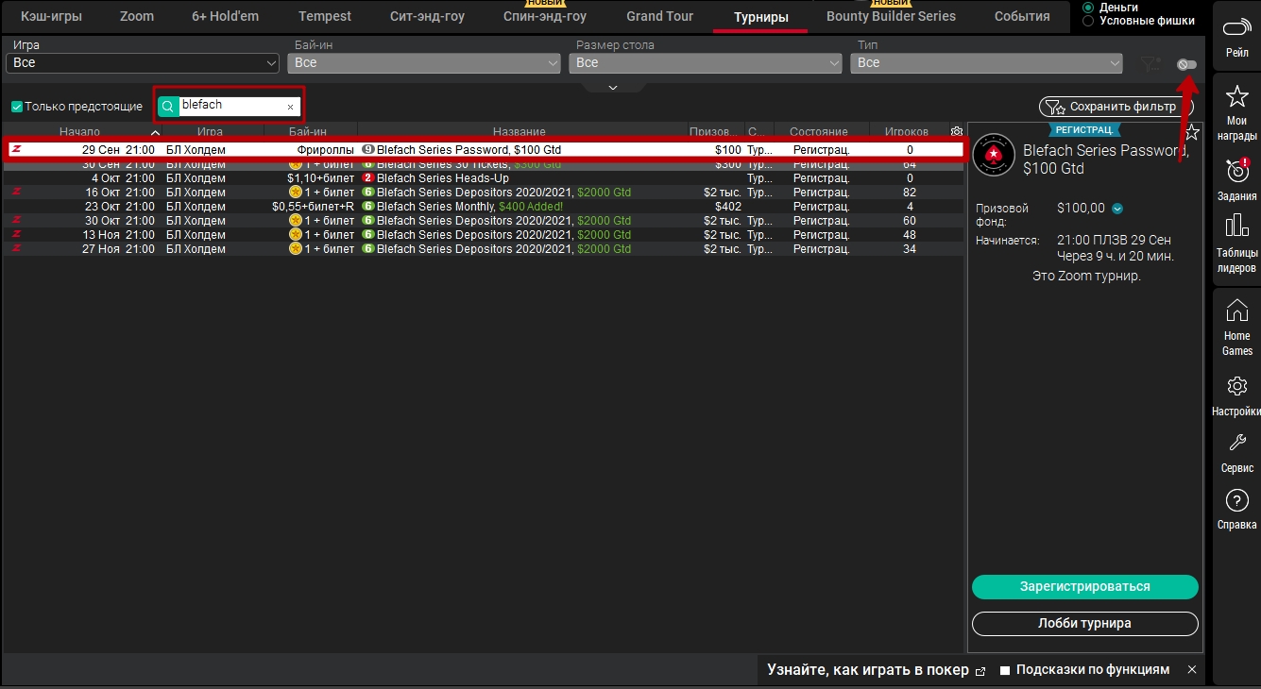Mark tournament as favorite with star
The height and width of the screenshot is (689, 1261).
pos(1192,132)
